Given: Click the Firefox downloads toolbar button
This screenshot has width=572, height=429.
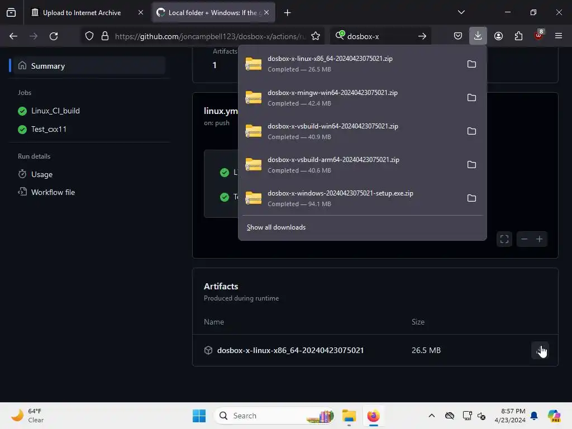Looking at the screenshot, I should [x=478, y=36].
